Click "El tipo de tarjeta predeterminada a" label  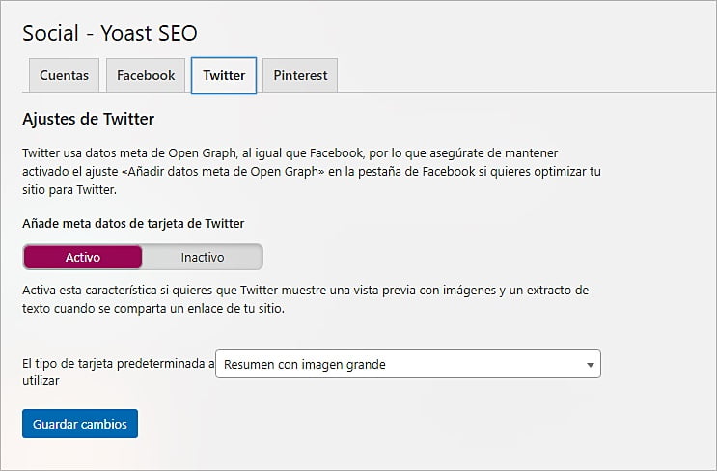coord(118,364)
